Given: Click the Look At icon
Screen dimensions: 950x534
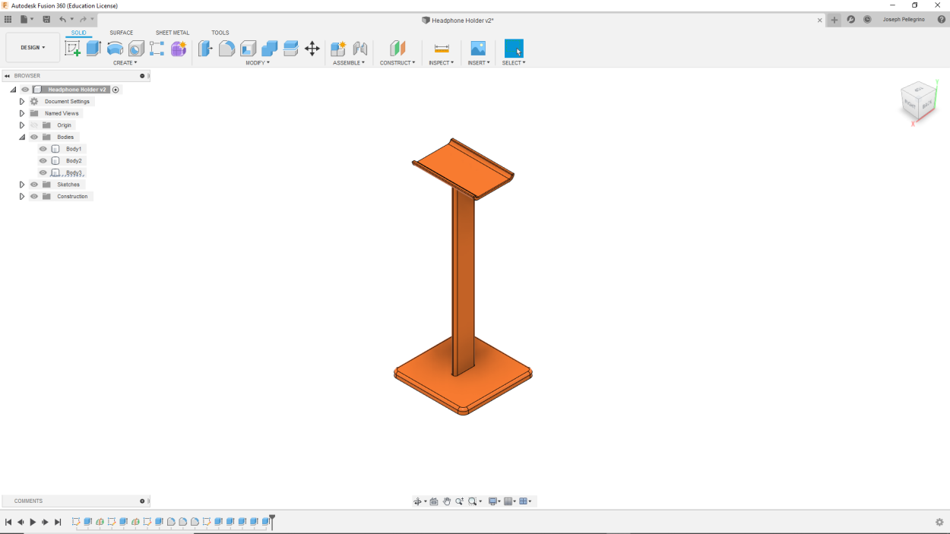Looking at the screenshot, I should click(x=434, y=501).
